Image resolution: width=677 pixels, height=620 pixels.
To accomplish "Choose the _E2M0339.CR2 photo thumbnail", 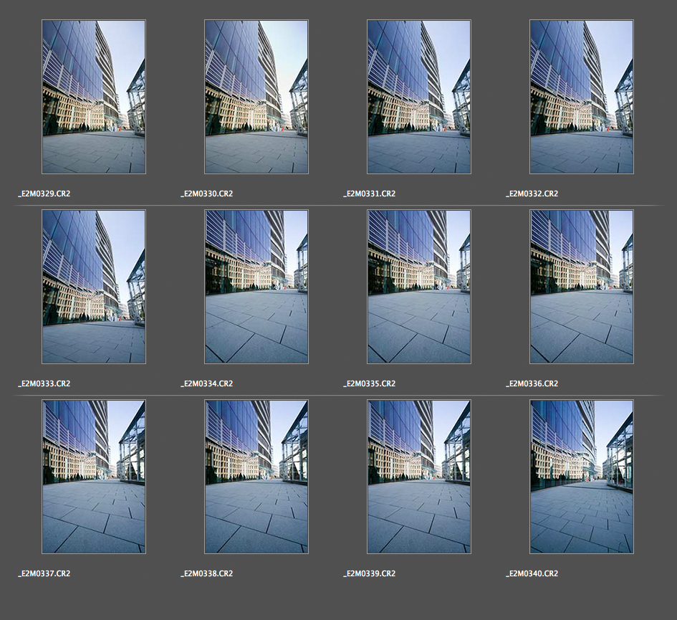I will point(419,477).
